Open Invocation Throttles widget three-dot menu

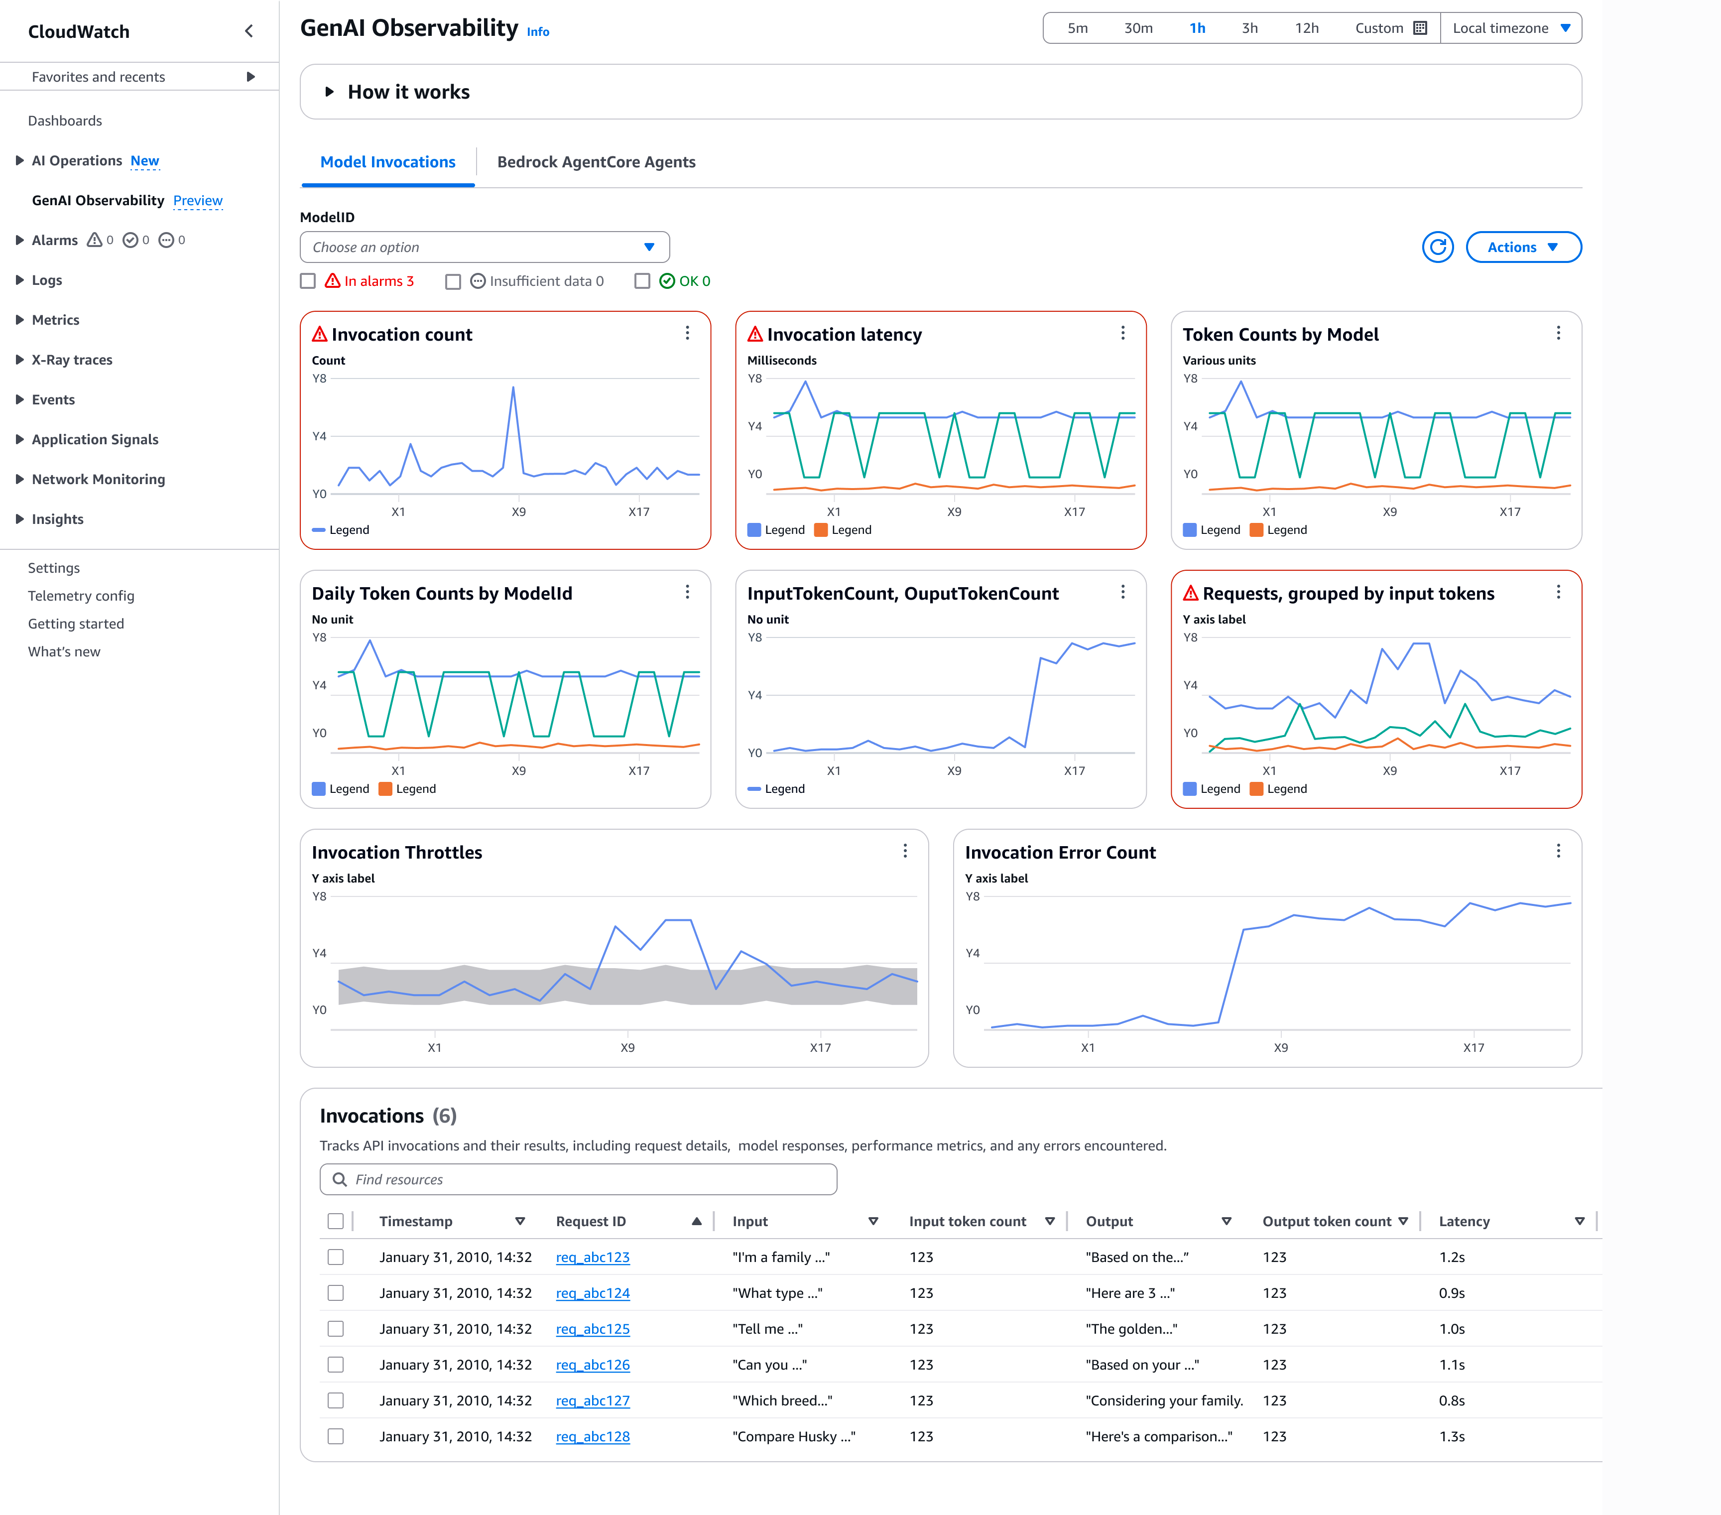[905, 852]
